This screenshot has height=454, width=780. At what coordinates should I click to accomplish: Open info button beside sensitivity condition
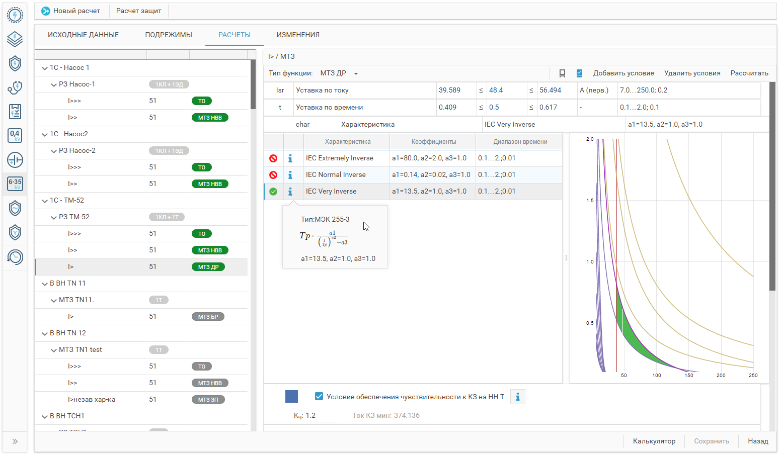click(x=517, y=397)
